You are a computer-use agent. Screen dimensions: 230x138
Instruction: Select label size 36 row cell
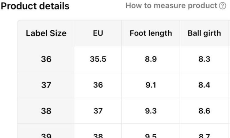(46, 59)
